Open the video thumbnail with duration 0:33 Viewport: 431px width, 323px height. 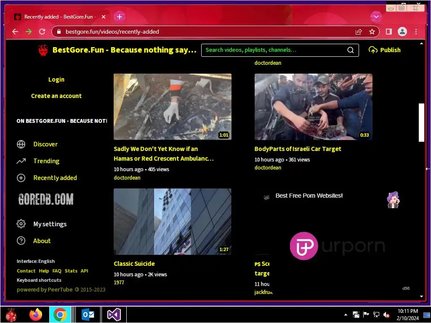[x=313, y=107]
